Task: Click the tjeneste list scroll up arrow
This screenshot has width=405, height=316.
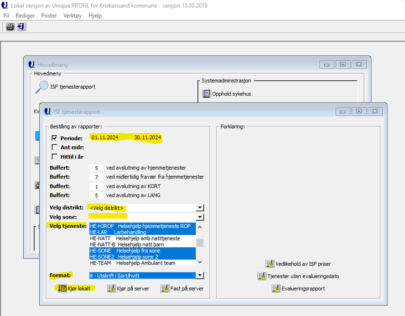Action: tap(200, 227)
